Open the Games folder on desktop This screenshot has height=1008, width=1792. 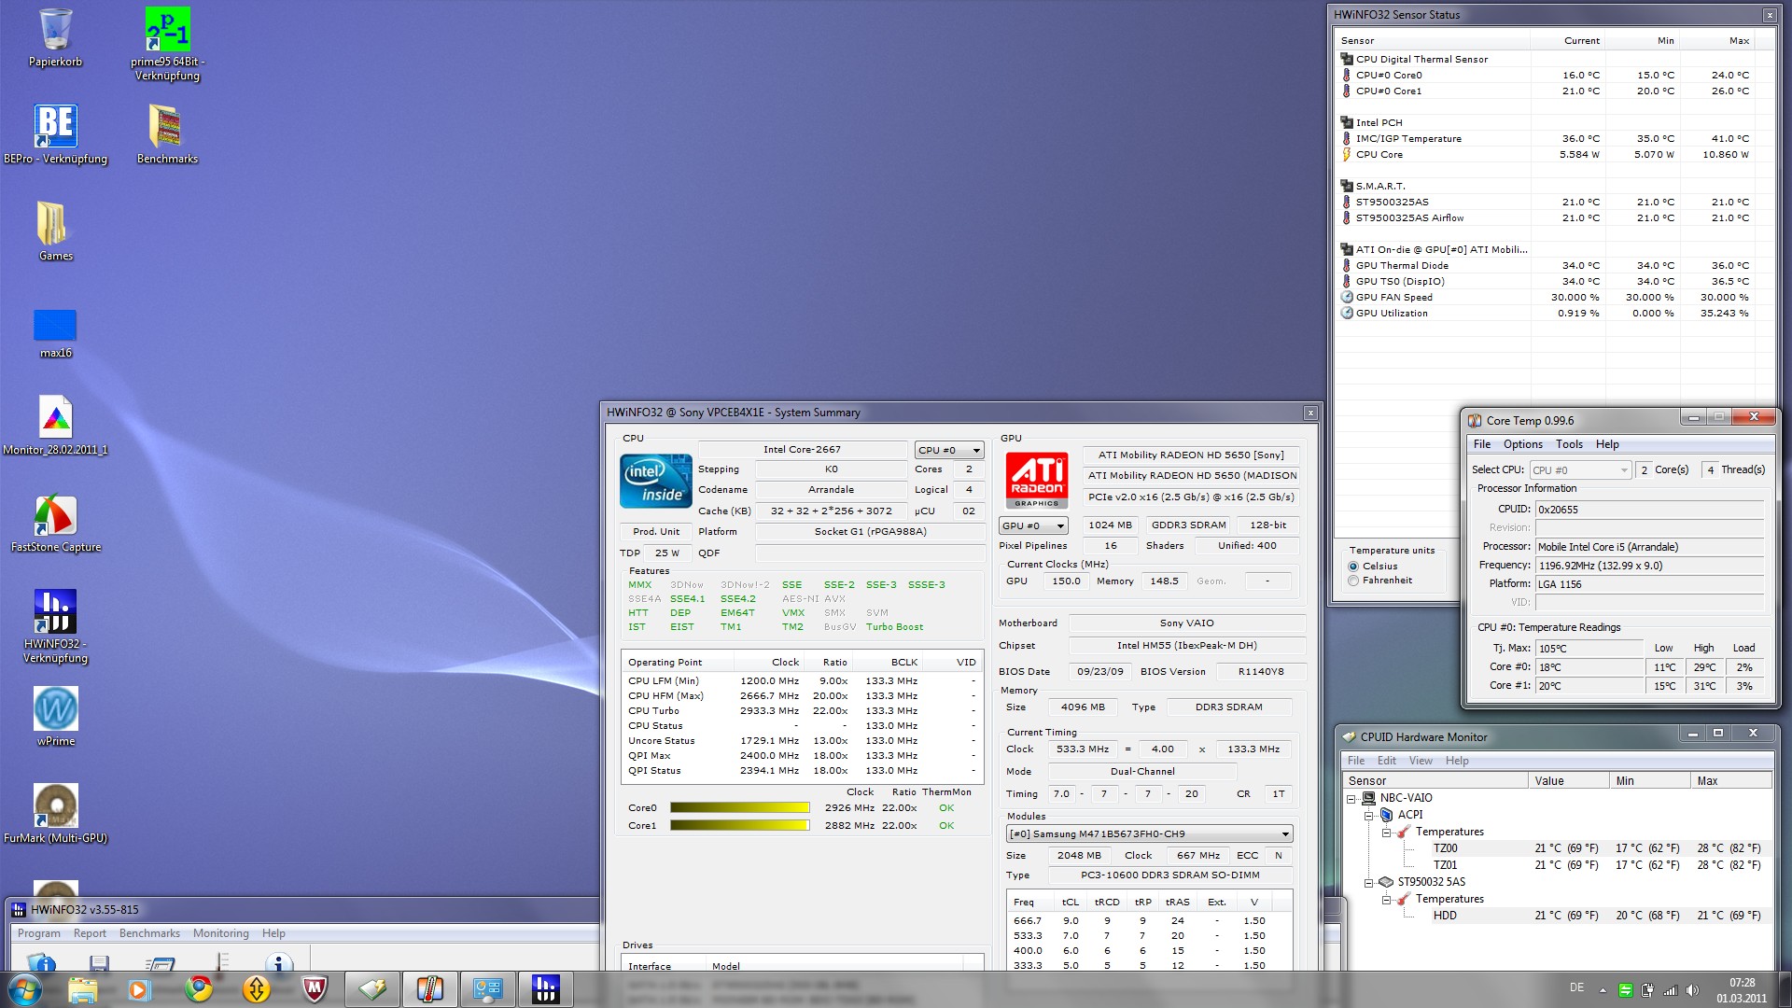click(55, 231)
